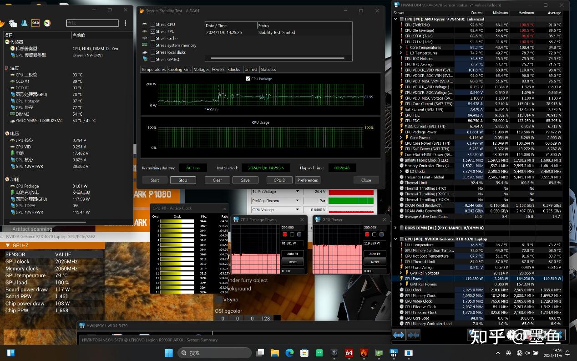Switch to the Cooling Fans tab
This screenshot has width=577, height=361.
point(180,69)
